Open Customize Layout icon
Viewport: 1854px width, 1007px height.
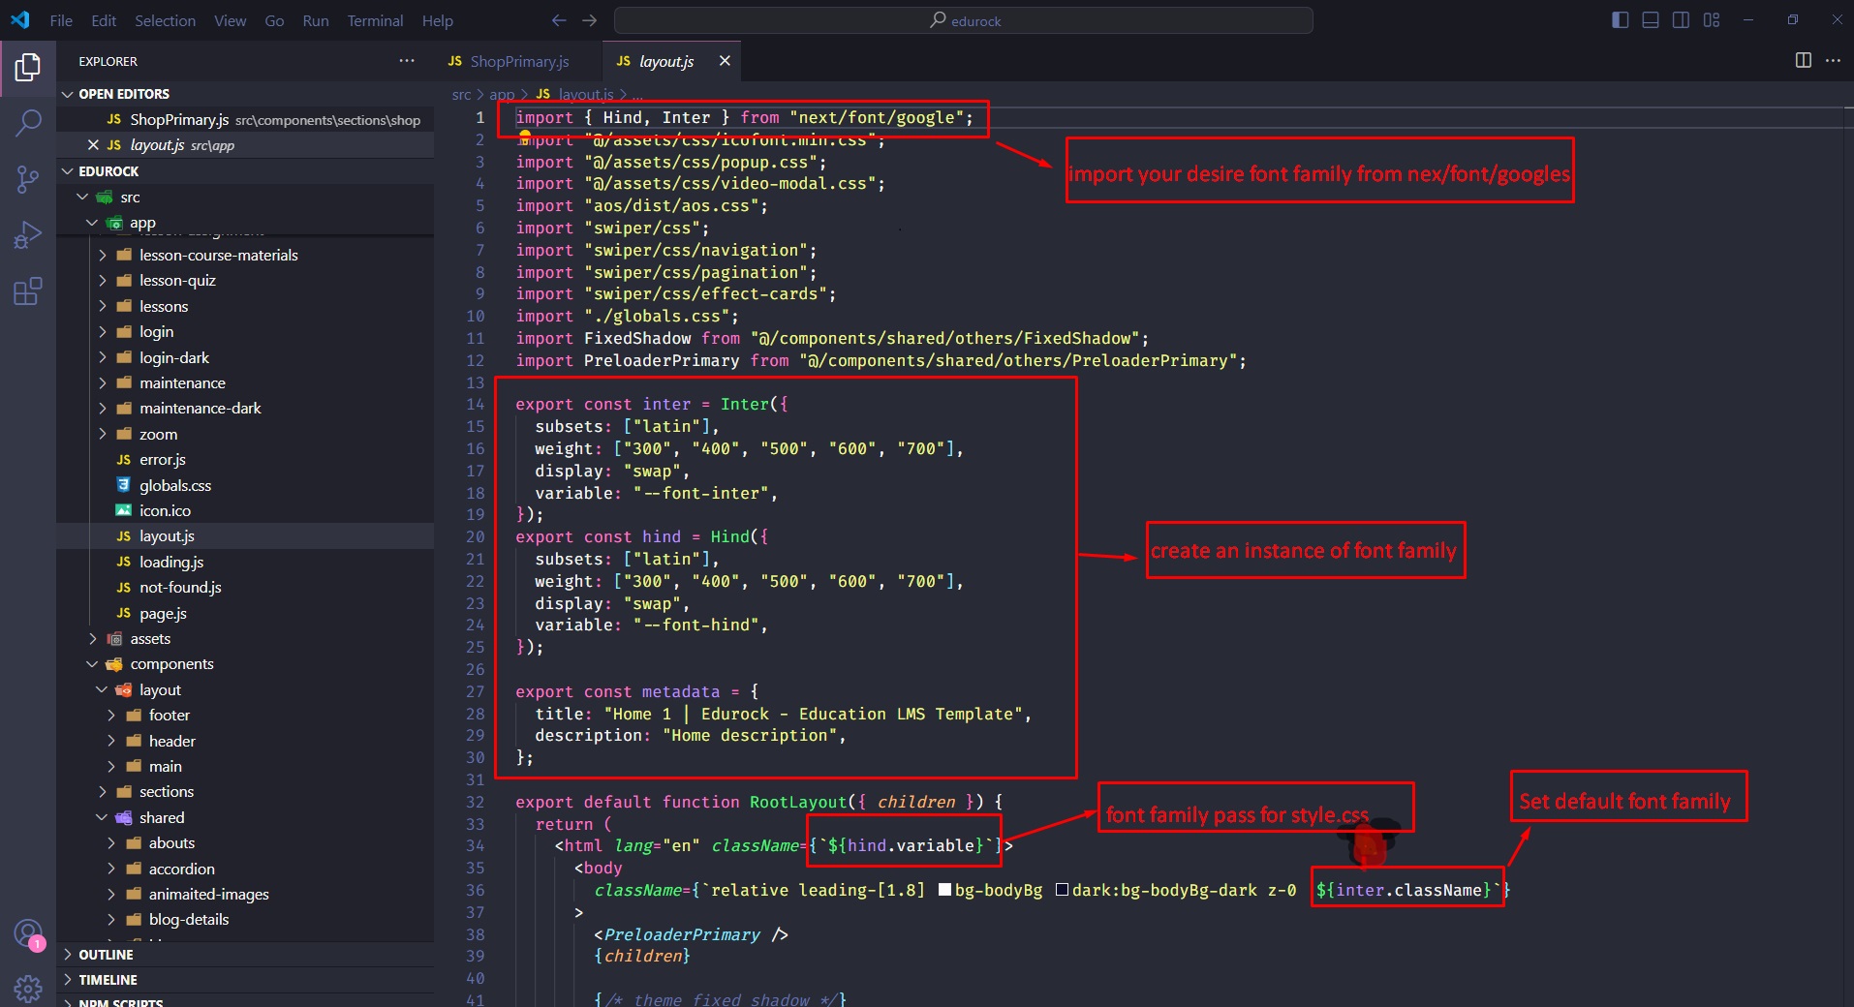point(1712,20)
